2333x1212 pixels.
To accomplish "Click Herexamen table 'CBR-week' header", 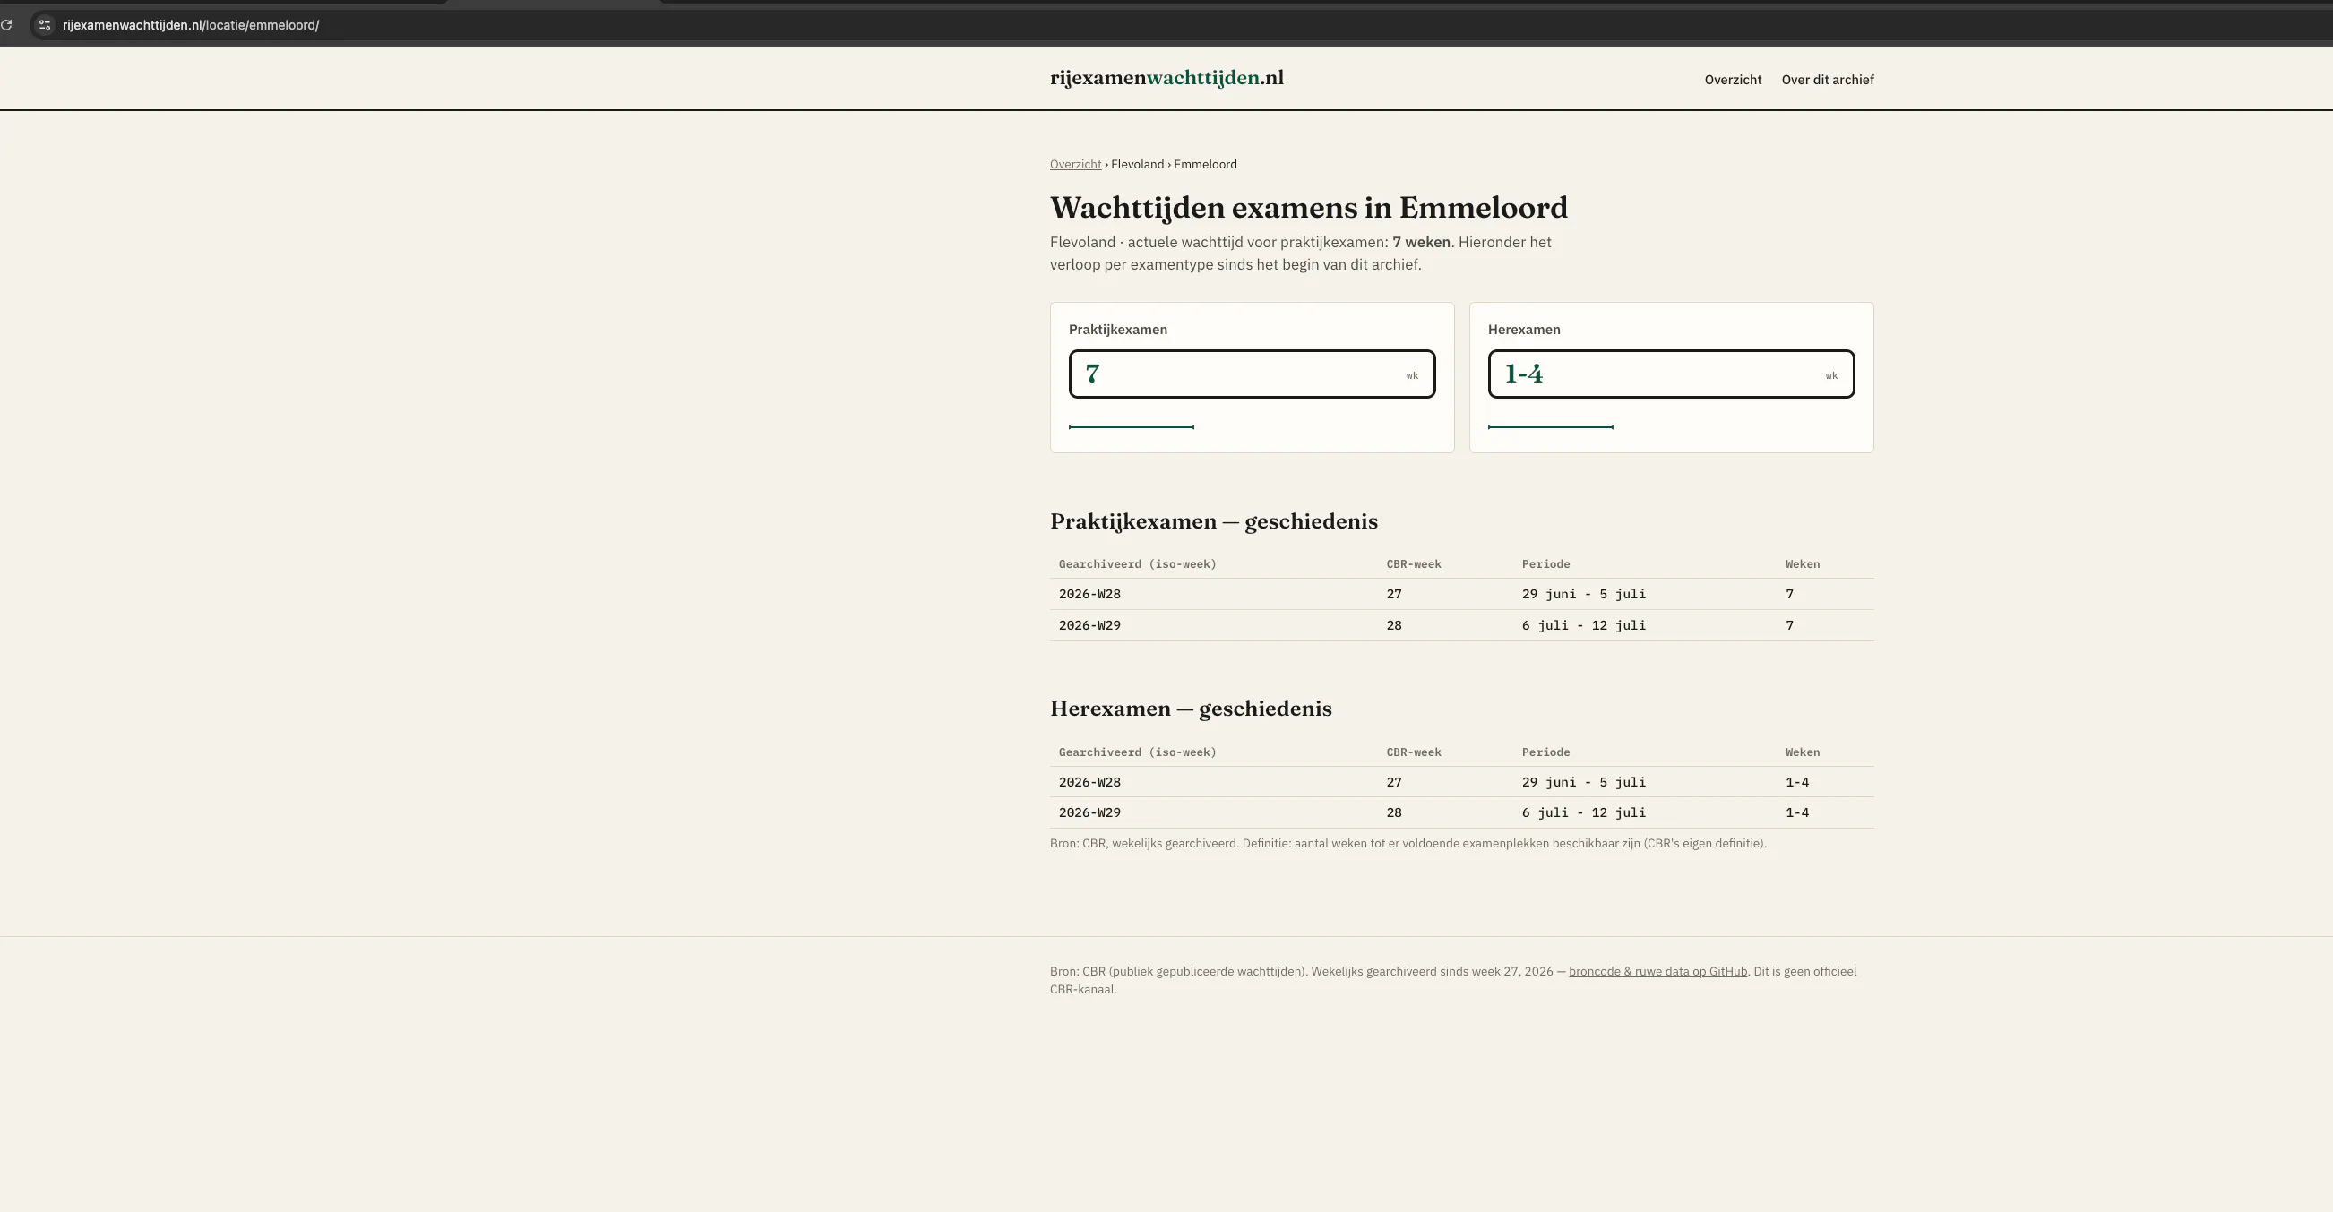I will (x=1414, y=752).
